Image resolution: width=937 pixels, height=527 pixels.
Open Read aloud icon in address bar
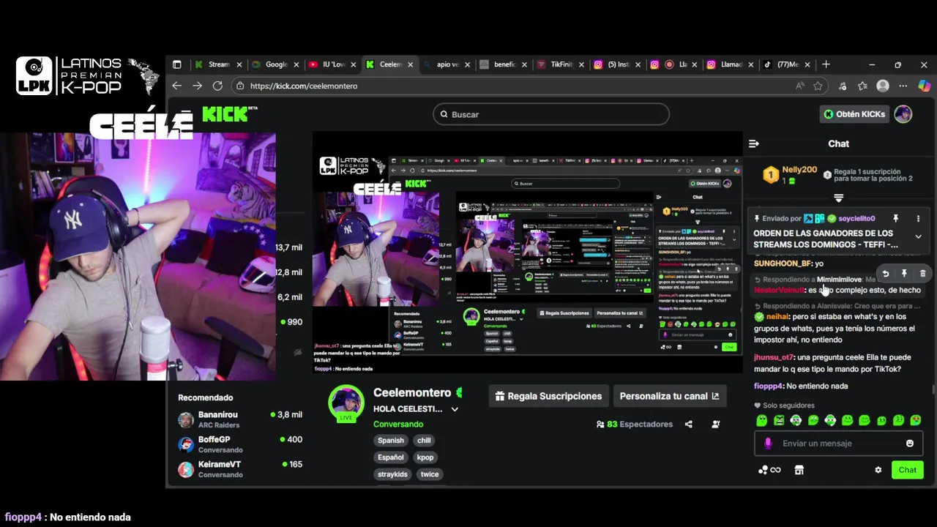point(799,86)
